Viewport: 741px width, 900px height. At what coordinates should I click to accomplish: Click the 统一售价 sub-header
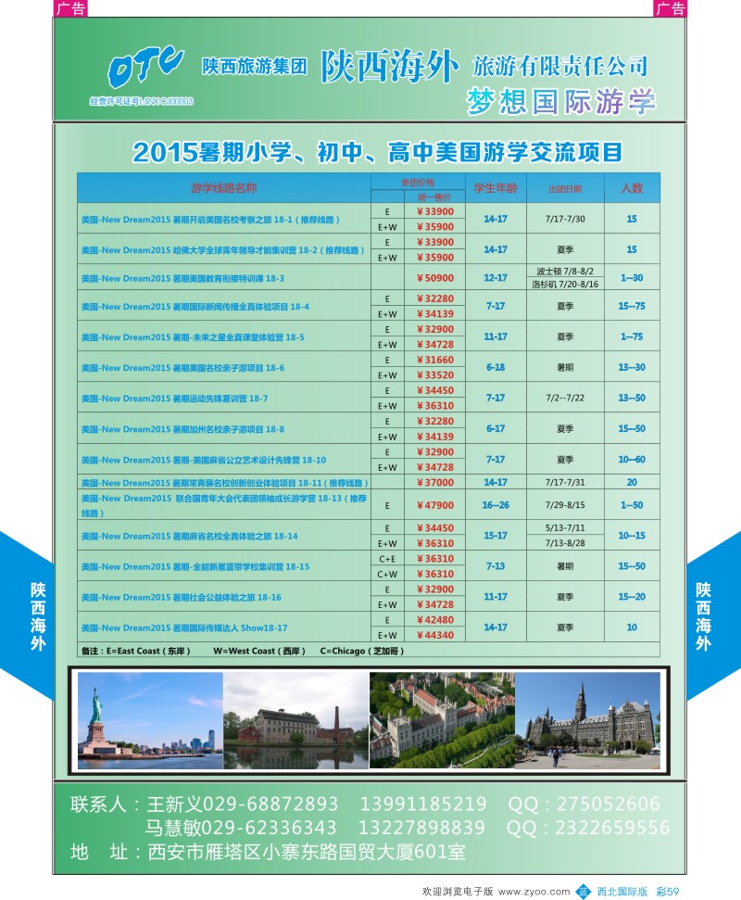434,196
